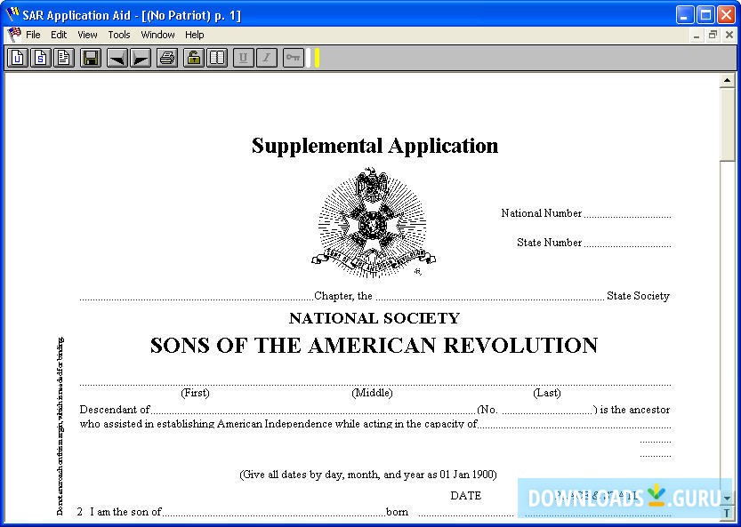This screenshot has height=527, width=741.
Task: Save the current application
Action: 91,57
